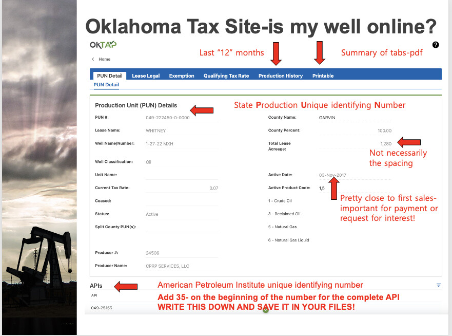Select API row 049-25155
This screenshot has width=452, height=336.
point(102,308)
